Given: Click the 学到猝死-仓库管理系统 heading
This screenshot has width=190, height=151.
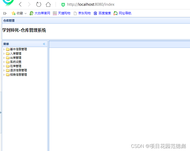Looking at the screenshot, I should point(24,30).
